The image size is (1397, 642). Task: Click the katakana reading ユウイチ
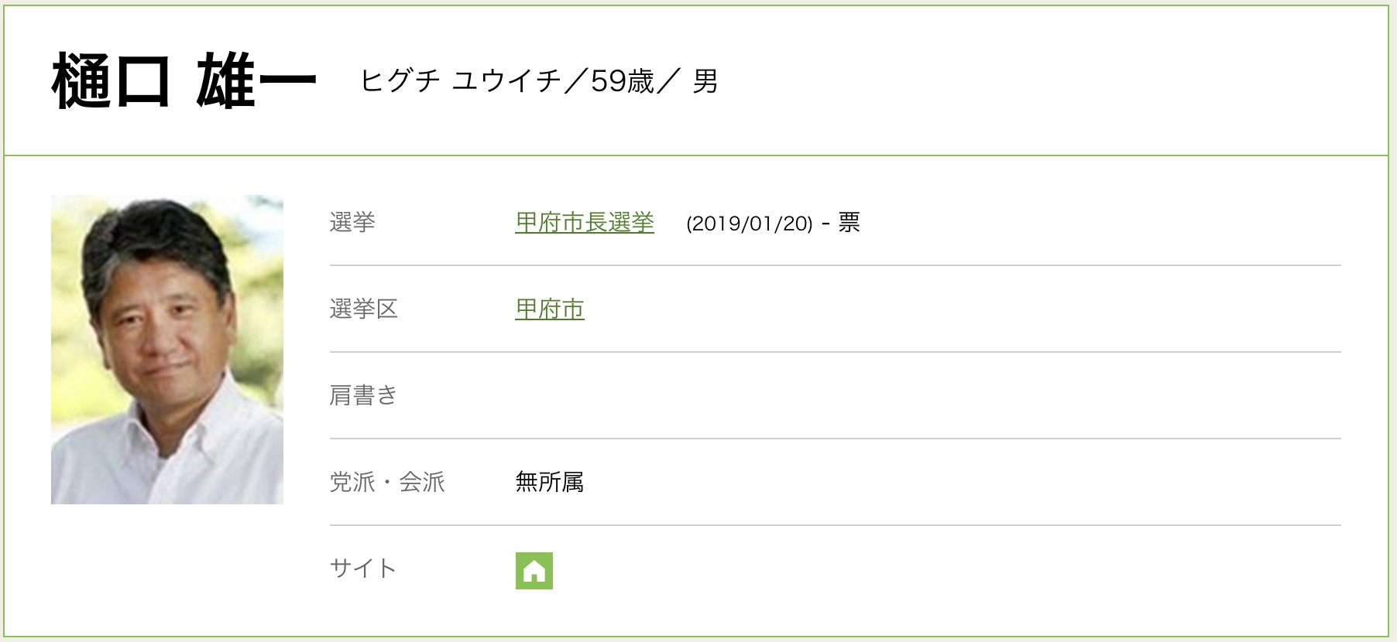507,80
